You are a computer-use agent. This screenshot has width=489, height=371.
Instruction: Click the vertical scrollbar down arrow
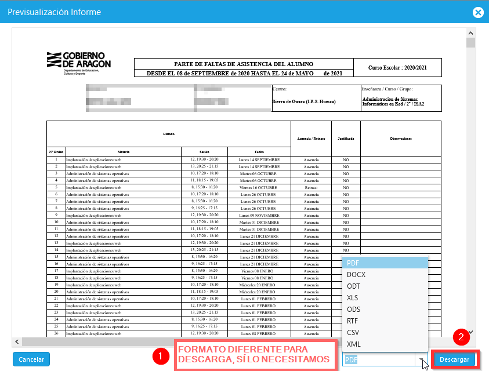[471, 332]
